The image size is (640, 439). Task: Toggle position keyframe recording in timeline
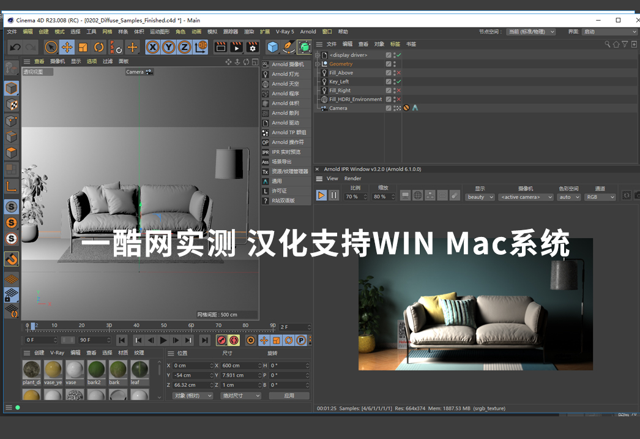pos(264,340)
